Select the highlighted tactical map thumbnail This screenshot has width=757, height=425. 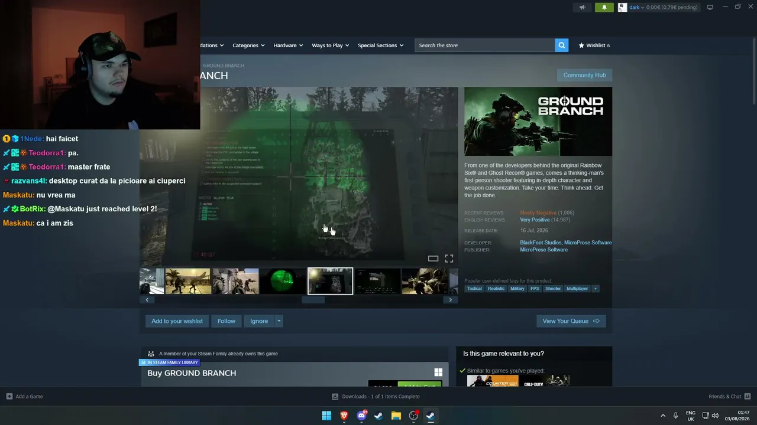pos(330,281)
